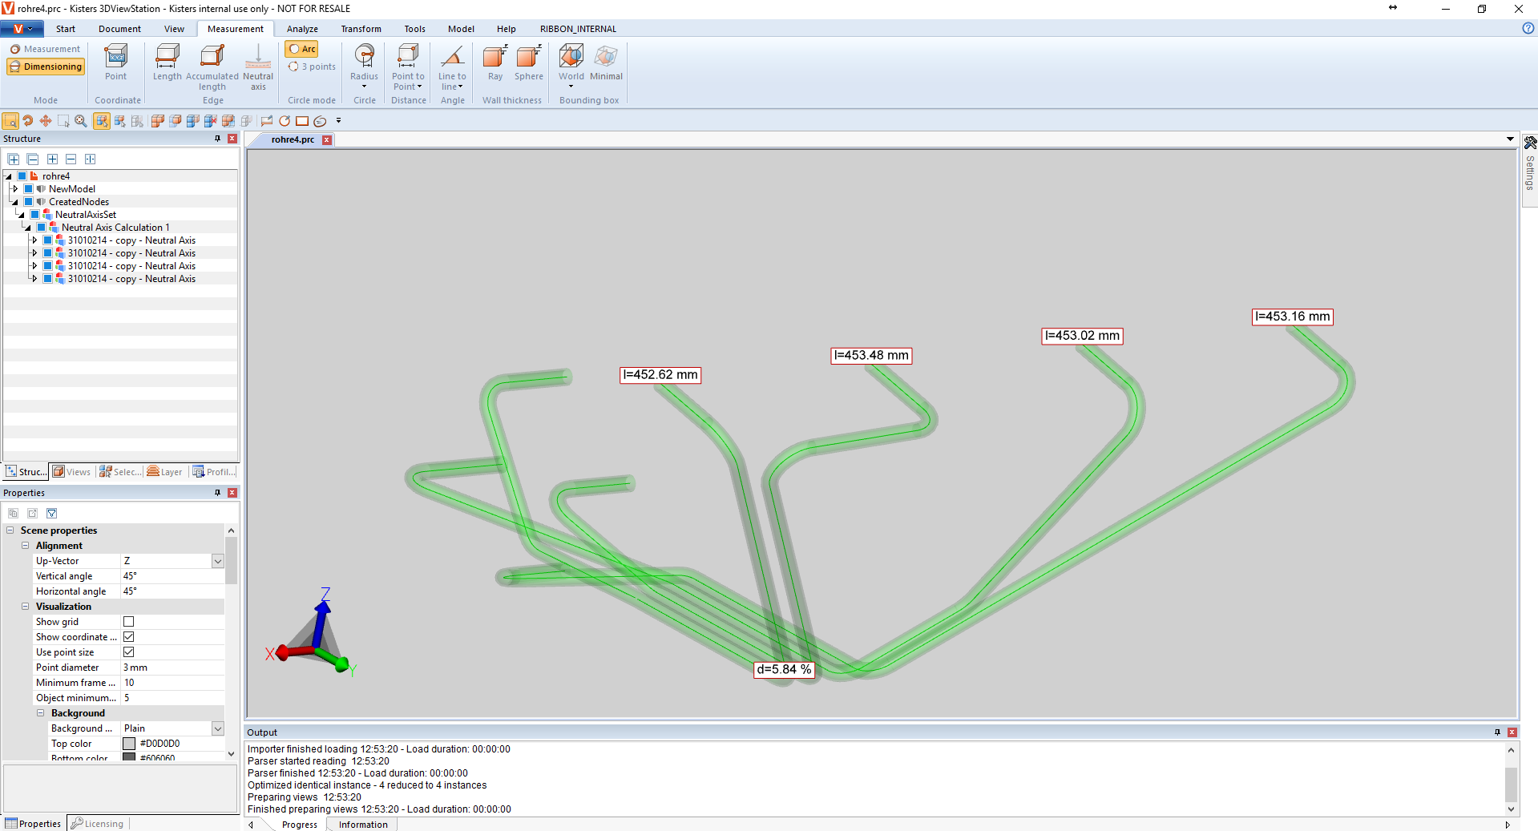The image size is (1538, 831).
Task: Click the circle markup tool
Action: pos(285,121)
